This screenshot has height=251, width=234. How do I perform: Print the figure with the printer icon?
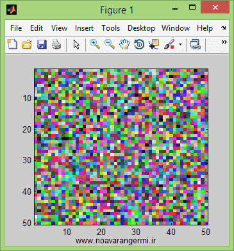(56, 45)
